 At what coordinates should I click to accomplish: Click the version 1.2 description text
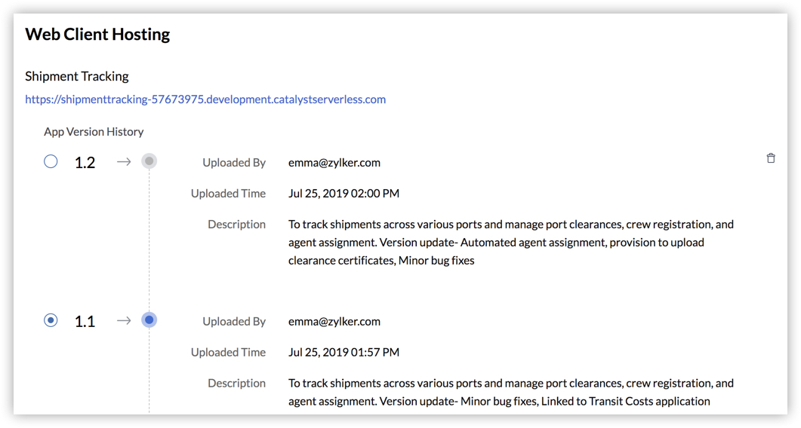(x=511, y=243)
